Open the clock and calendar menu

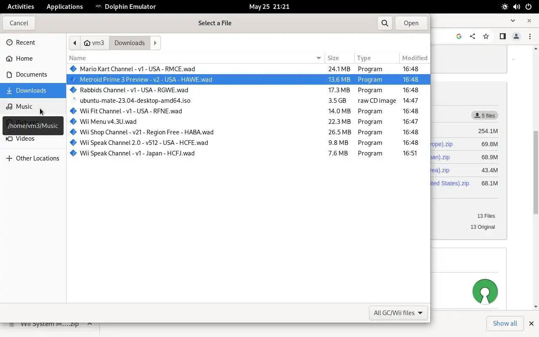pyautogui.click(x=269, y=7)
